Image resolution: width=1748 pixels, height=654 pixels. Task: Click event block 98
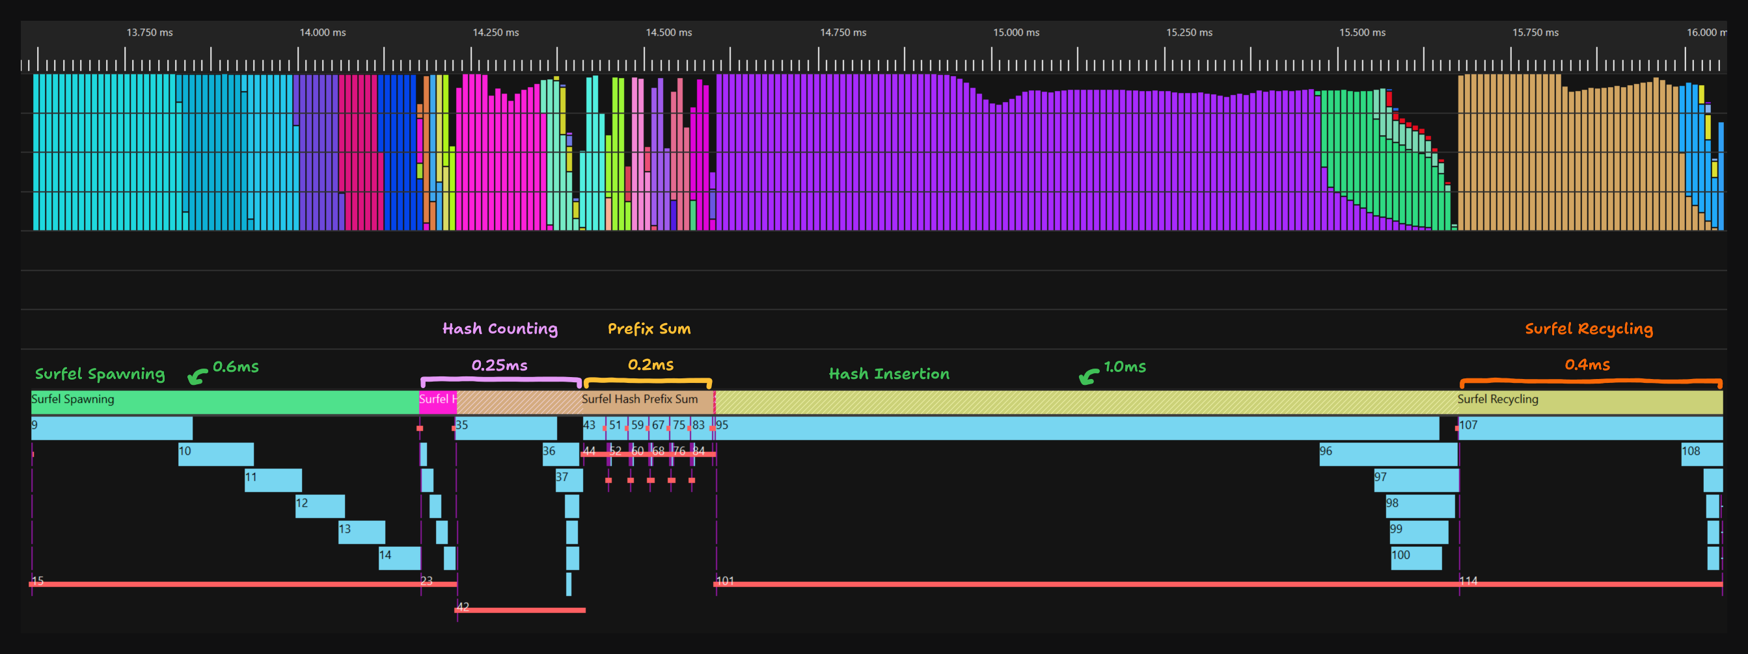click(x=1419, y=506)
